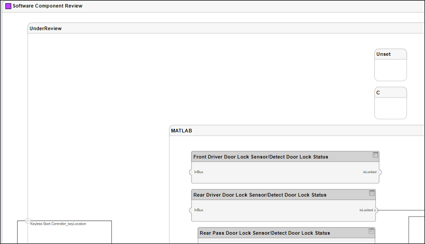Screen dimensions: 425x244
Task: Select Front Driver InBus input port
Action: click(191, 173)
